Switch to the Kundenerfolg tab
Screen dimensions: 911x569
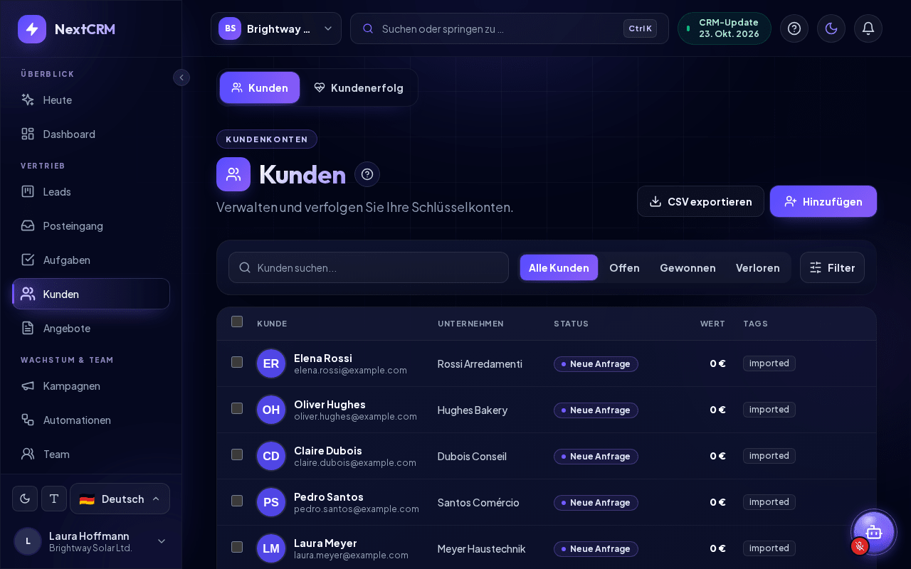pyautogui.click(x=359, y=87)
